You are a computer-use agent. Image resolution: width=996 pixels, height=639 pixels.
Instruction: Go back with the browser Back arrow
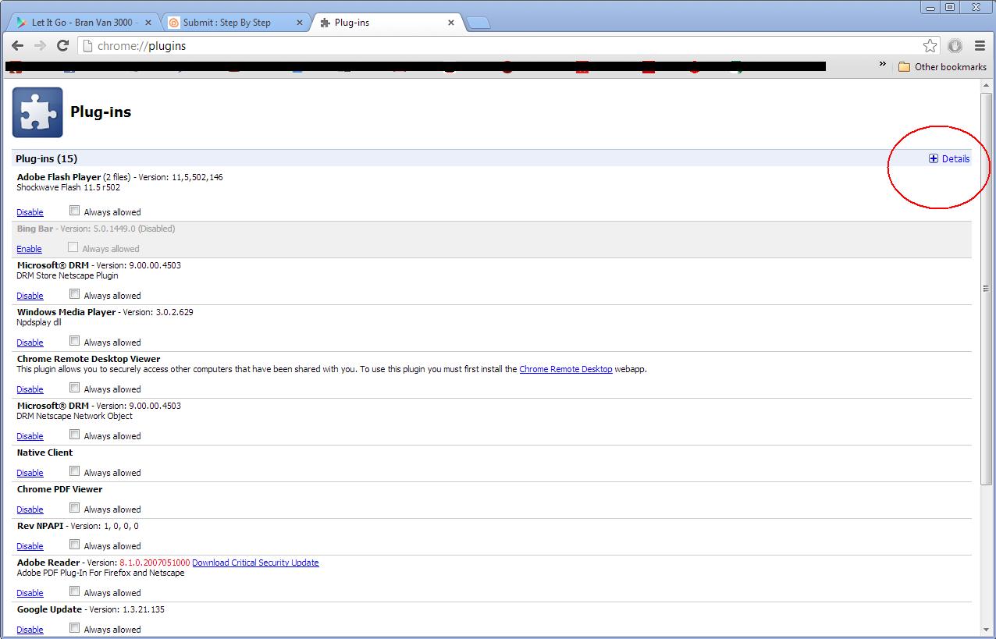17,46
